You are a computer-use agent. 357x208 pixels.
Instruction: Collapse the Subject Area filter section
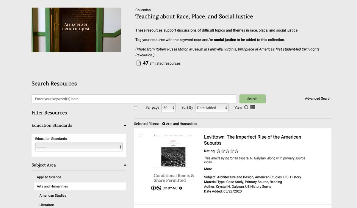coord(125,165)
